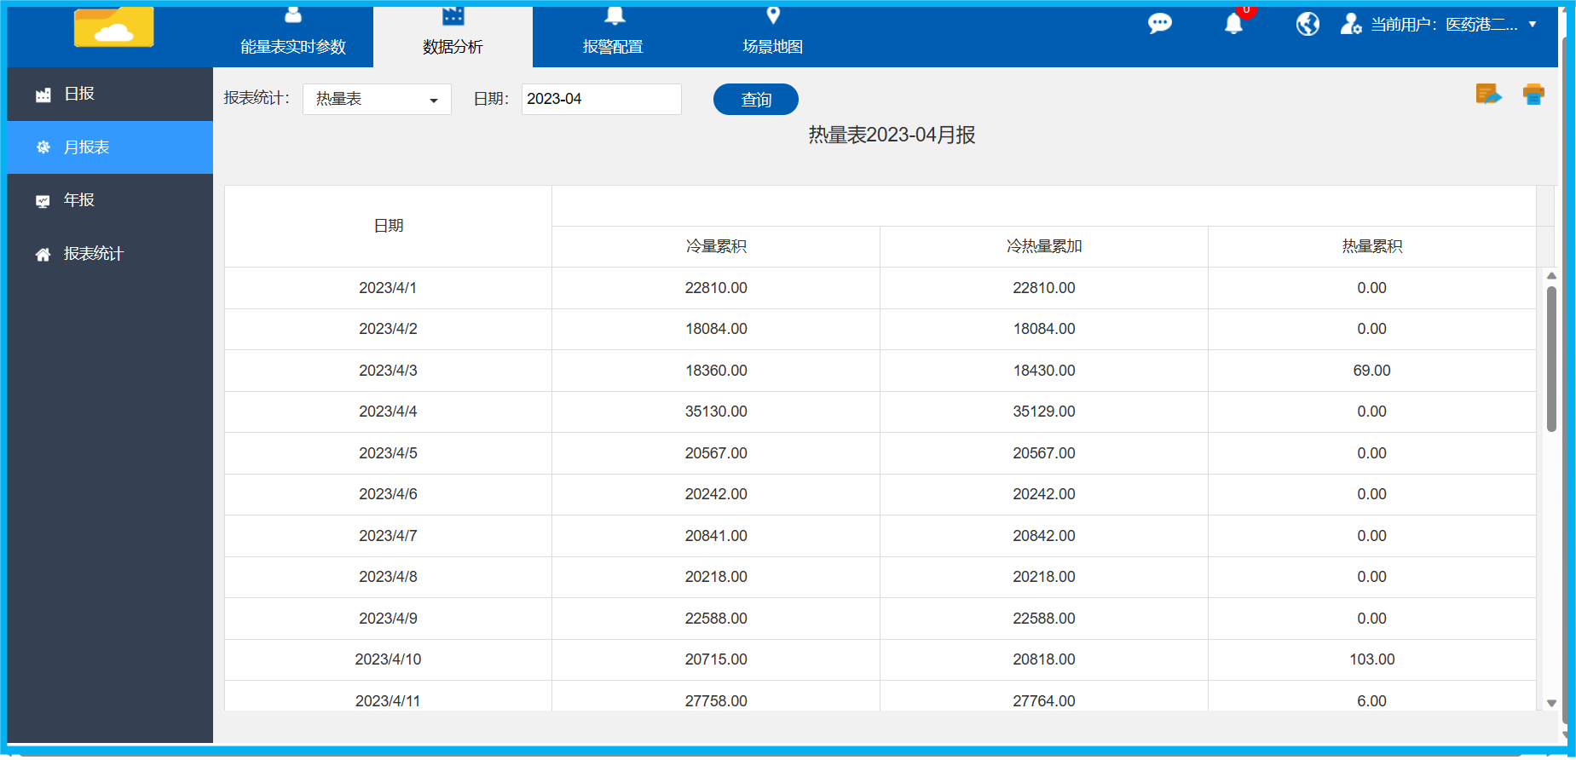Screen dimensions: 1576x760
Task: Click the globe language icon
Action: pos(1308,24)
